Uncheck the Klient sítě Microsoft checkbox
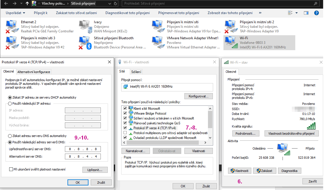This screenshot has width=324, height=190. pyautogui.click(x=125, y=109)
